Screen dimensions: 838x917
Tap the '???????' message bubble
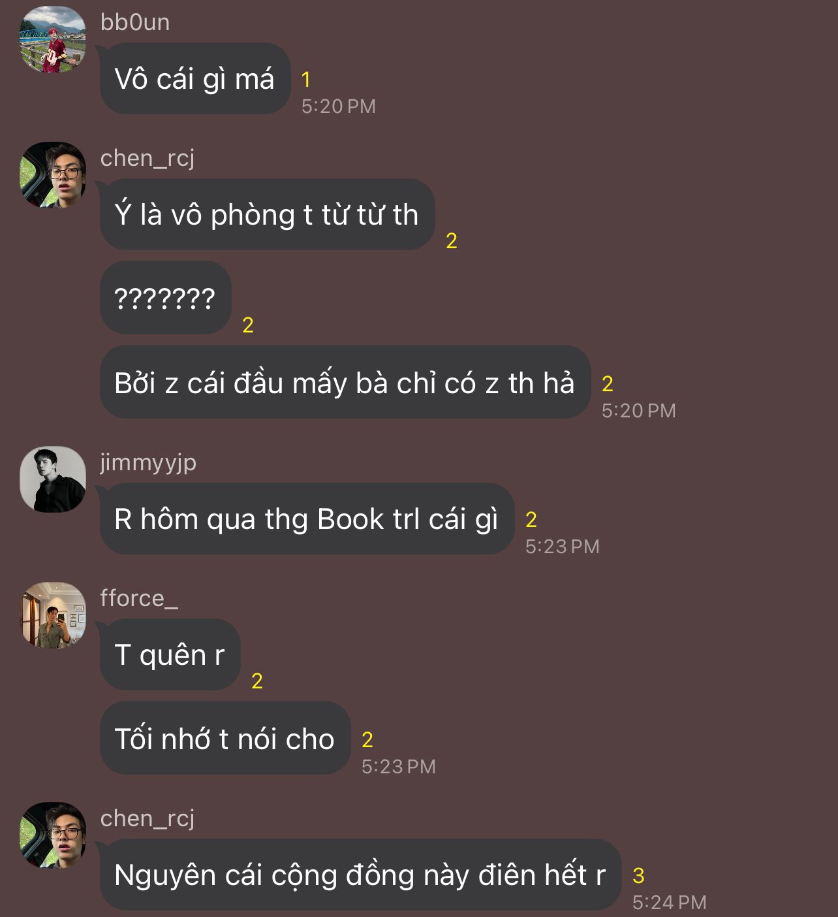point(166,298)
